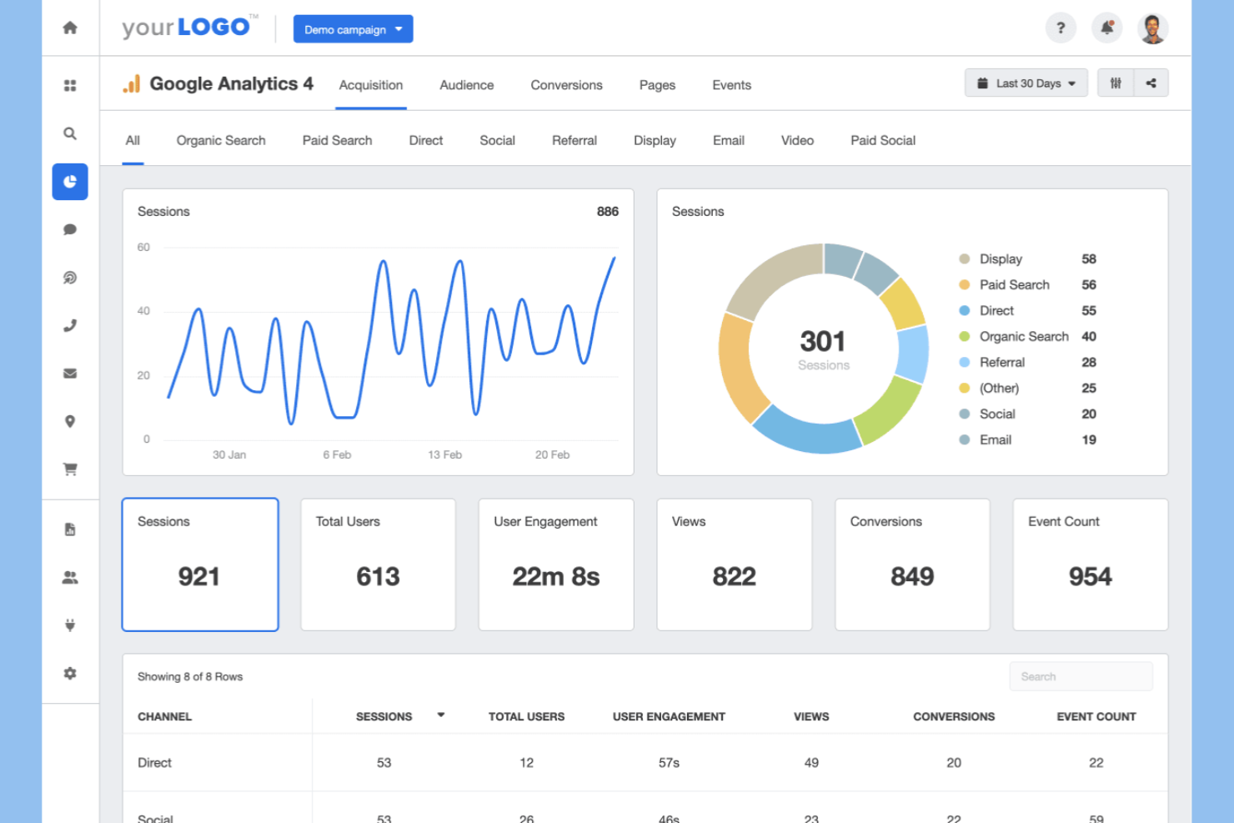Screen dimensions: 1234x823
Task: Open the share icon in the top toolbar
Action: [x=1151, y=83]
